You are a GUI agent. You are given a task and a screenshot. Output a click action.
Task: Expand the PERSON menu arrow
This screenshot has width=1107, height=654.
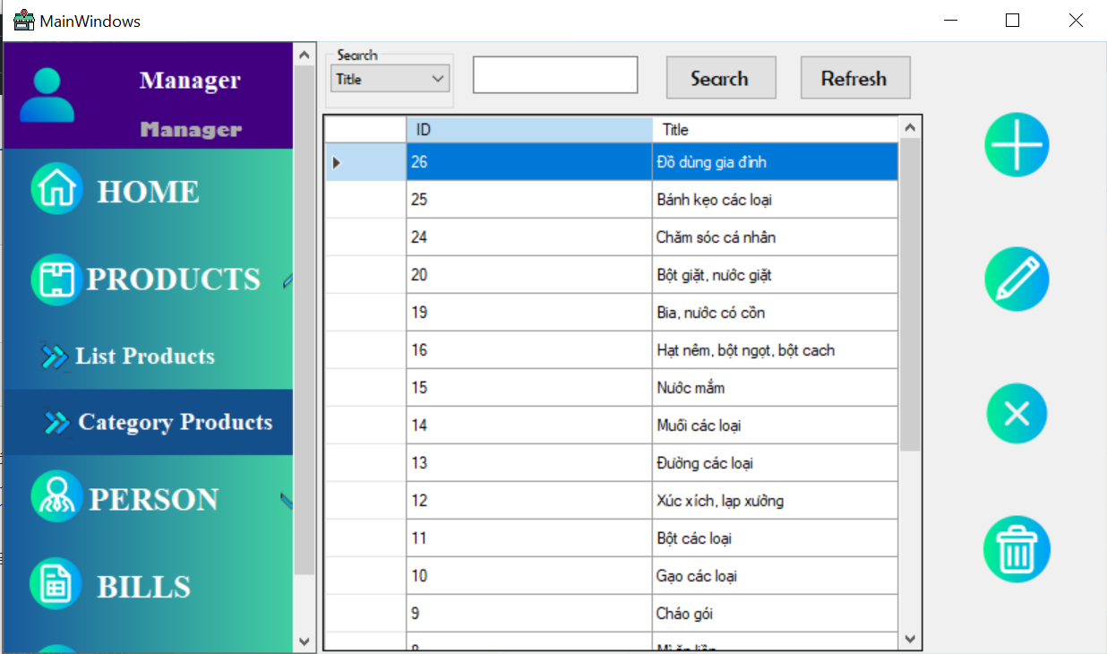coord(287,501)
